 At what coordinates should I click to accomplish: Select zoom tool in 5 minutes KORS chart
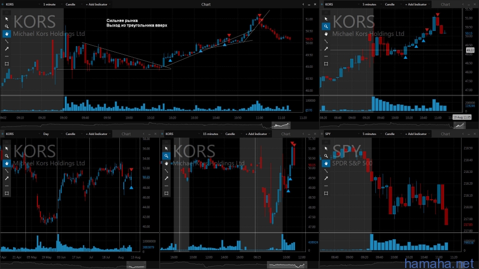[x=326, y=26]
